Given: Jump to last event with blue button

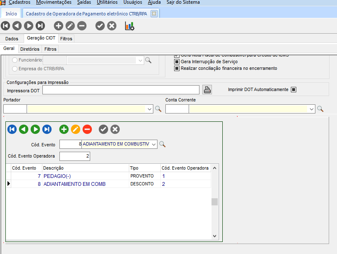Looking at the screenshot, I should point(47,129).
